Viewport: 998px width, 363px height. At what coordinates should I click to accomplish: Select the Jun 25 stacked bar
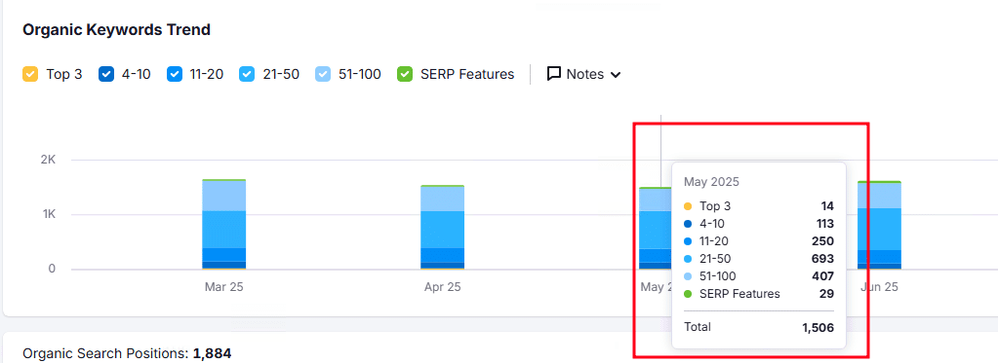879,225
